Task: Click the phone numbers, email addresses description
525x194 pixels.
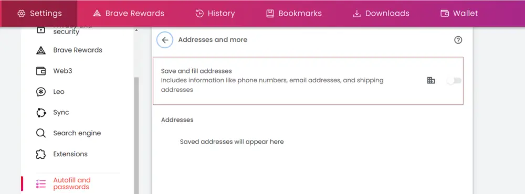Action: click(272, 85)
